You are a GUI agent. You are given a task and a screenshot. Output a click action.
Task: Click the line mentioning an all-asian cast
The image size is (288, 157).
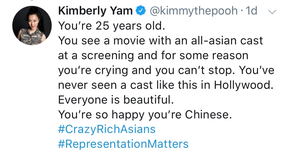click(x=161, y=41)
